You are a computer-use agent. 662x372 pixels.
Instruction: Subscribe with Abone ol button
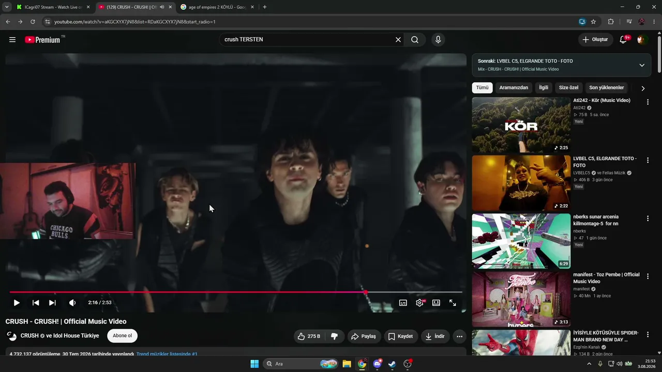[x=122, y=336]
